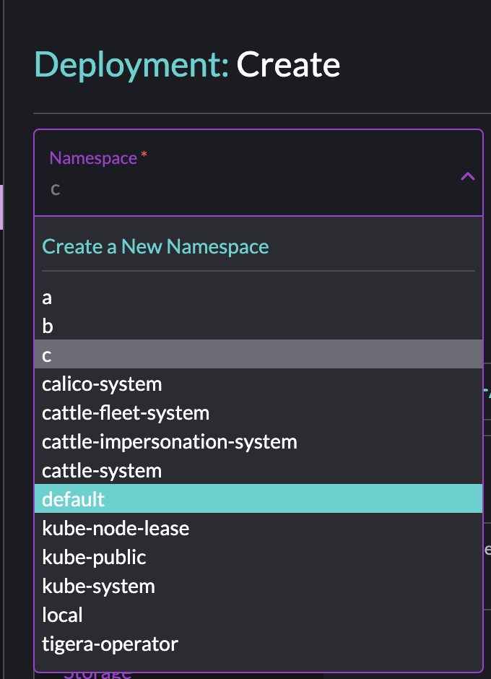Select the kube-node-lease namespace
491x679 pixels.
(116, 528)
